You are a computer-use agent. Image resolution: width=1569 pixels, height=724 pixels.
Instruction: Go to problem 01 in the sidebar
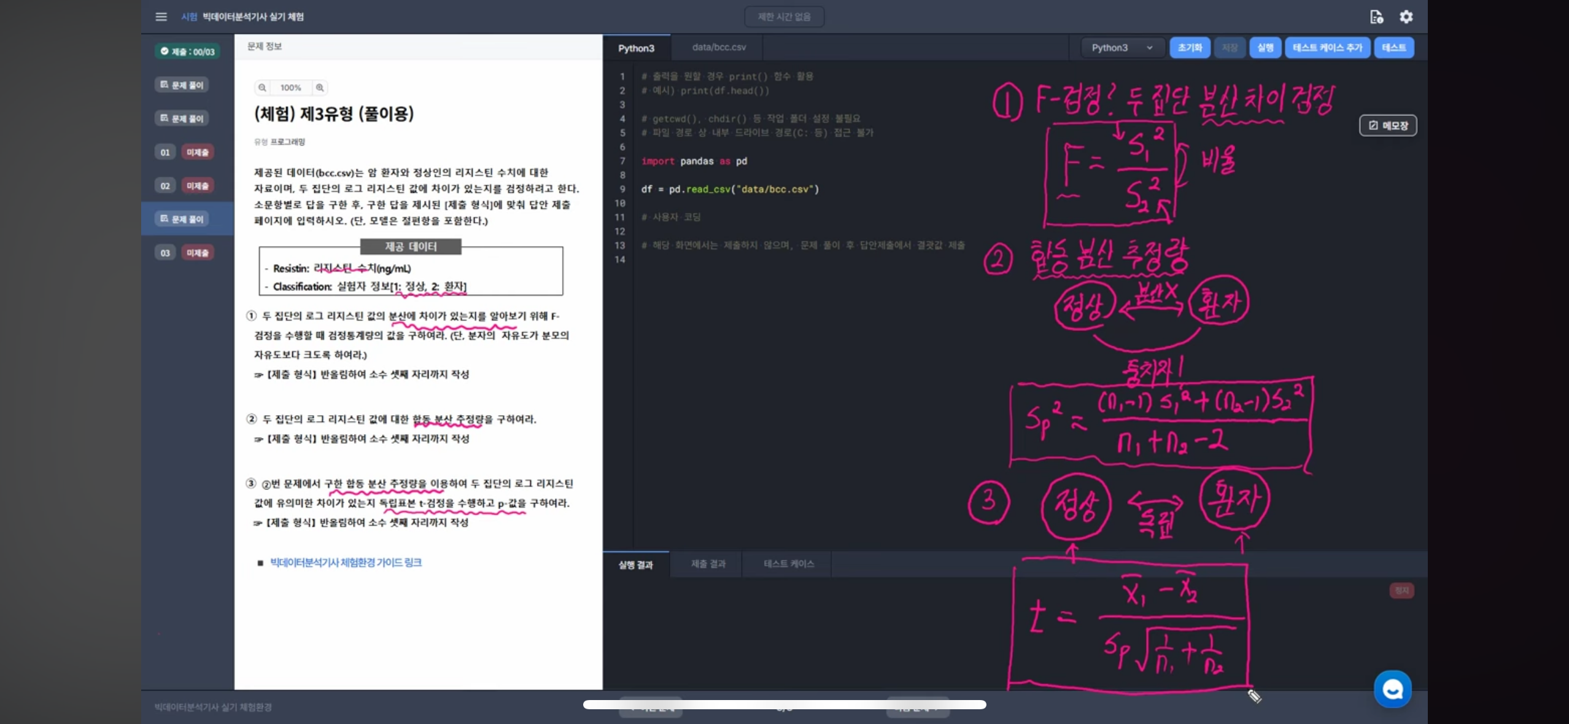pyautogui.click(x=165, y=152)
